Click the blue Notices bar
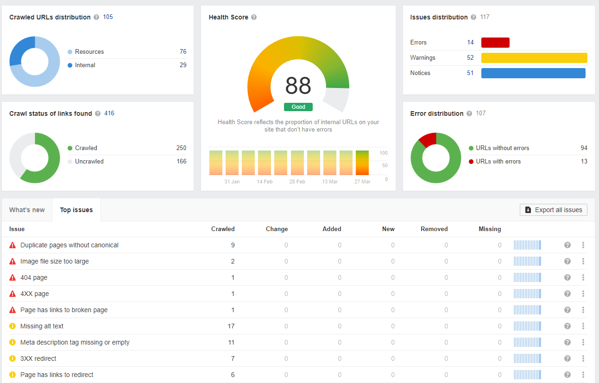This screenshot has height=383, width=599. point(533,73)
